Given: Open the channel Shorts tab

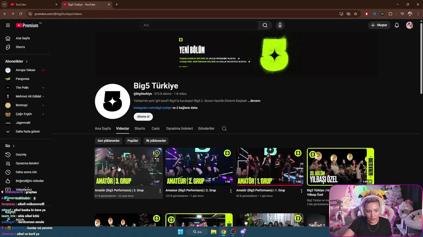Looking at the screenshot, I should [140, 128].
